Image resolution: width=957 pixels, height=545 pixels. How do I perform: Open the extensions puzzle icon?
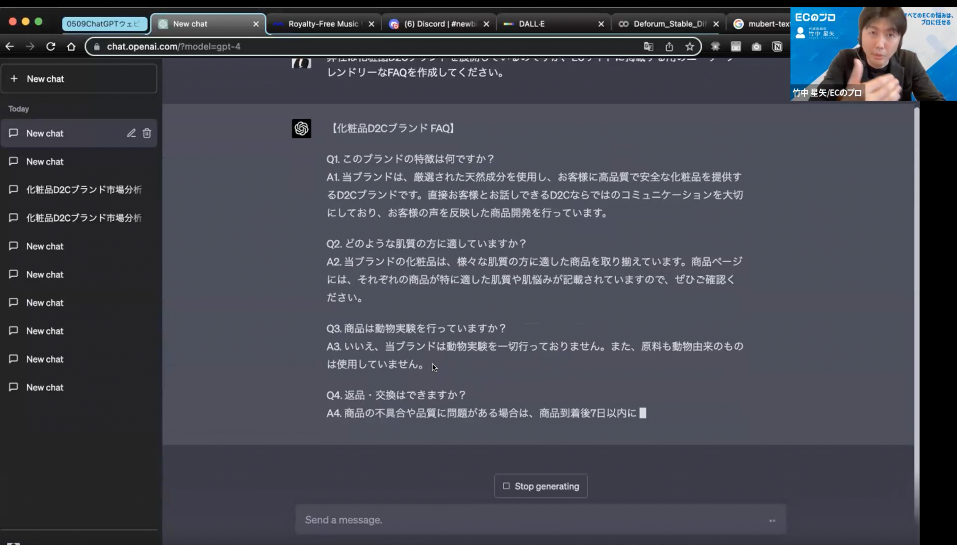tap(715, 46)
